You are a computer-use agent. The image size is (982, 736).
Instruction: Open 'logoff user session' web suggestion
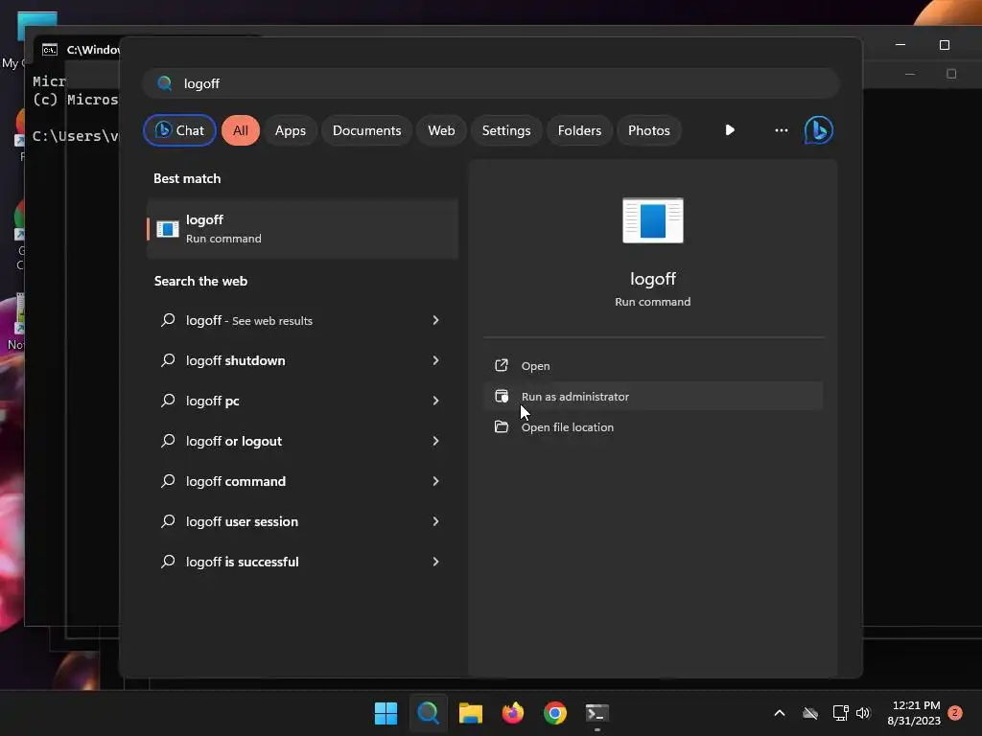(x=302, y=521)
